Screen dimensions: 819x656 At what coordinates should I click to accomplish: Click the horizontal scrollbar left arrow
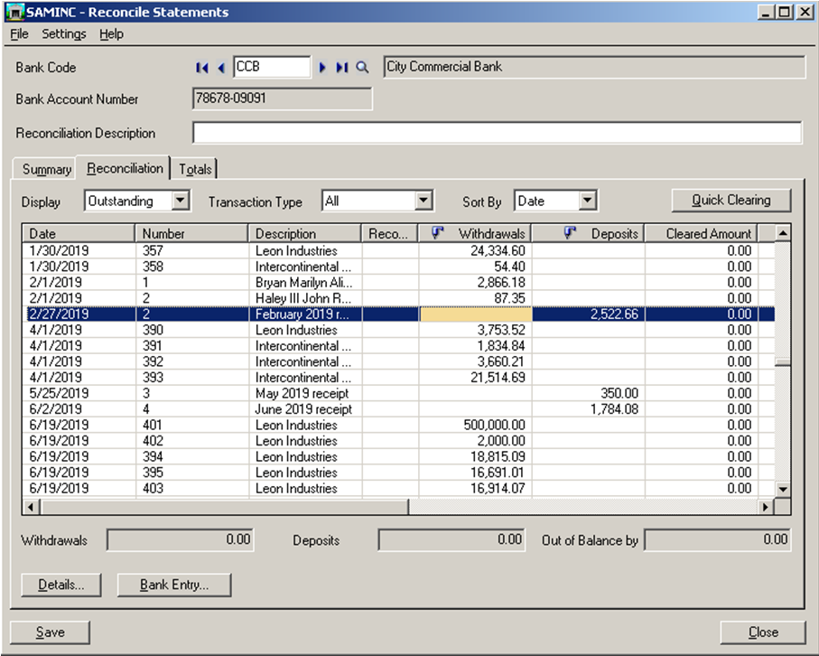(x=32, y=507)
